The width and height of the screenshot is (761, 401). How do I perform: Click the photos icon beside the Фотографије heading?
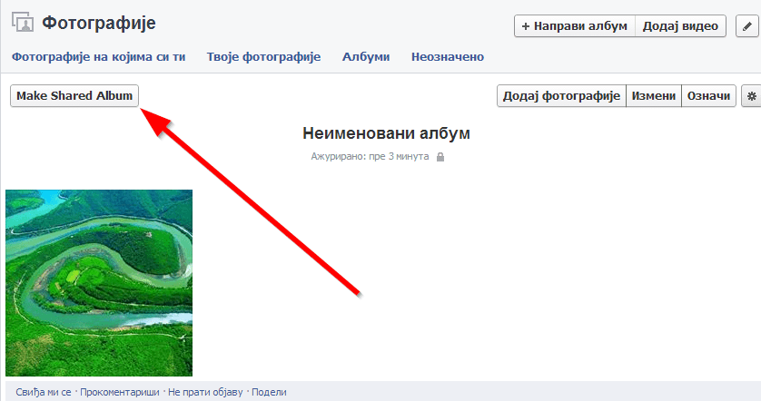coord(22,24)
